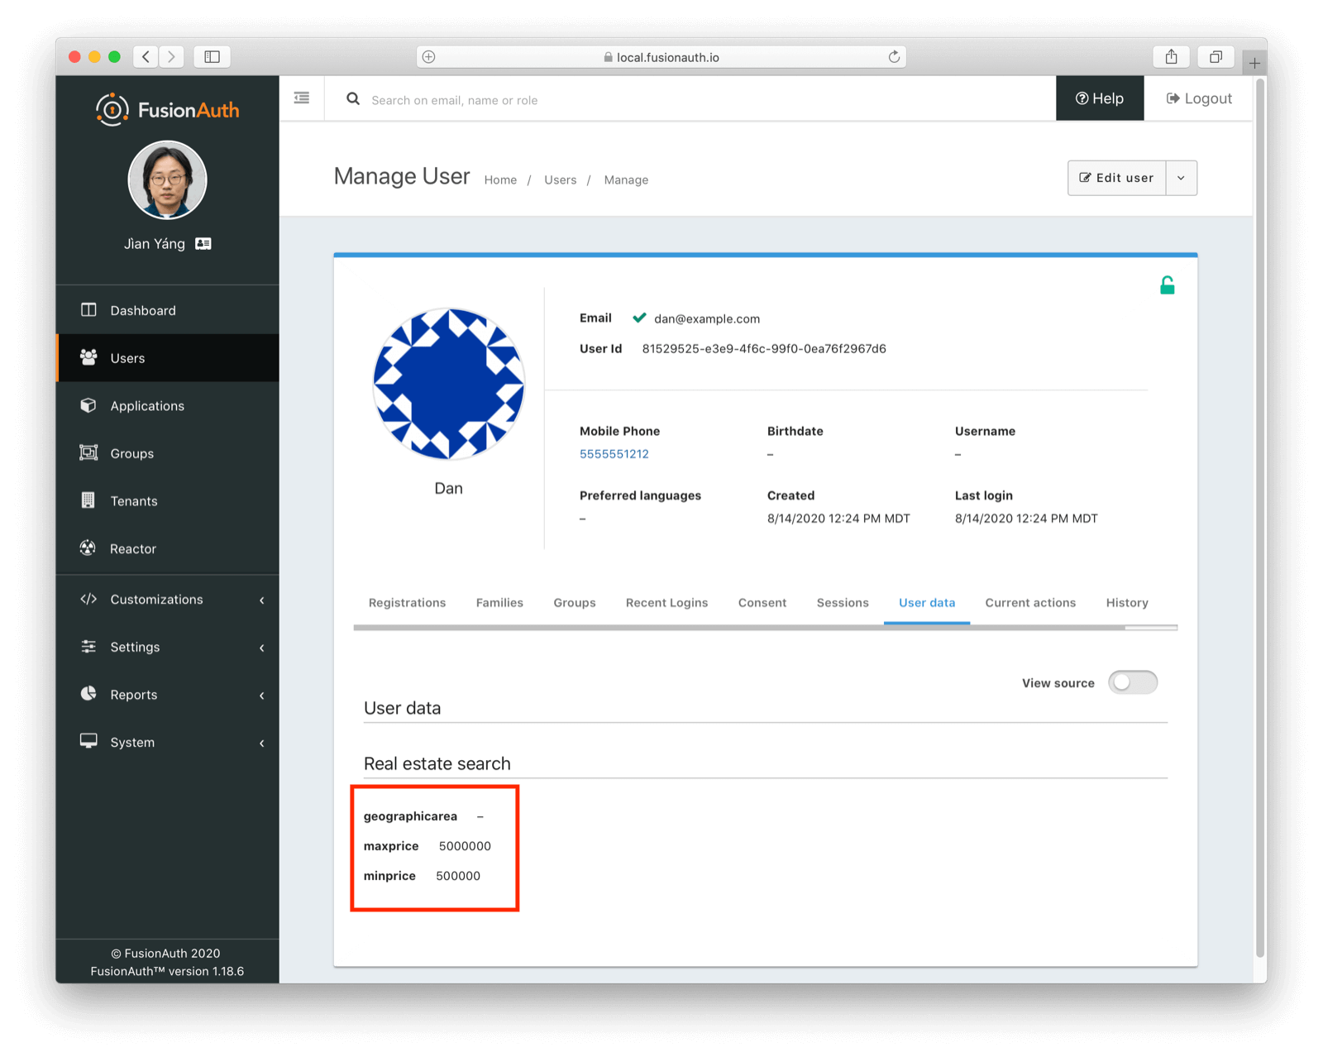Click the Groups icon in sidebar

point(88,452)
